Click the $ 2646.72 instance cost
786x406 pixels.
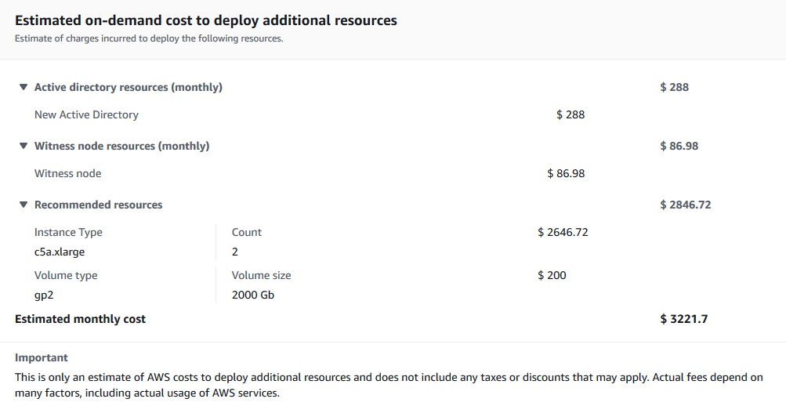click(x=563, y=232)
